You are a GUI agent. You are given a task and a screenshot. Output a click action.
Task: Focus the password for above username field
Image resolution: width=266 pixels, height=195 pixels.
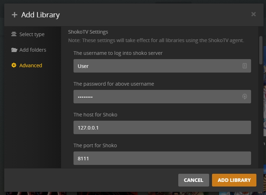(x=162, y=97)
